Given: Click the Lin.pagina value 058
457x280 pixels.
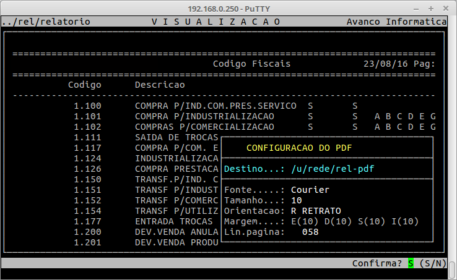Looking at the screenshot, I should pyautogui.click(x=310, y=232).
